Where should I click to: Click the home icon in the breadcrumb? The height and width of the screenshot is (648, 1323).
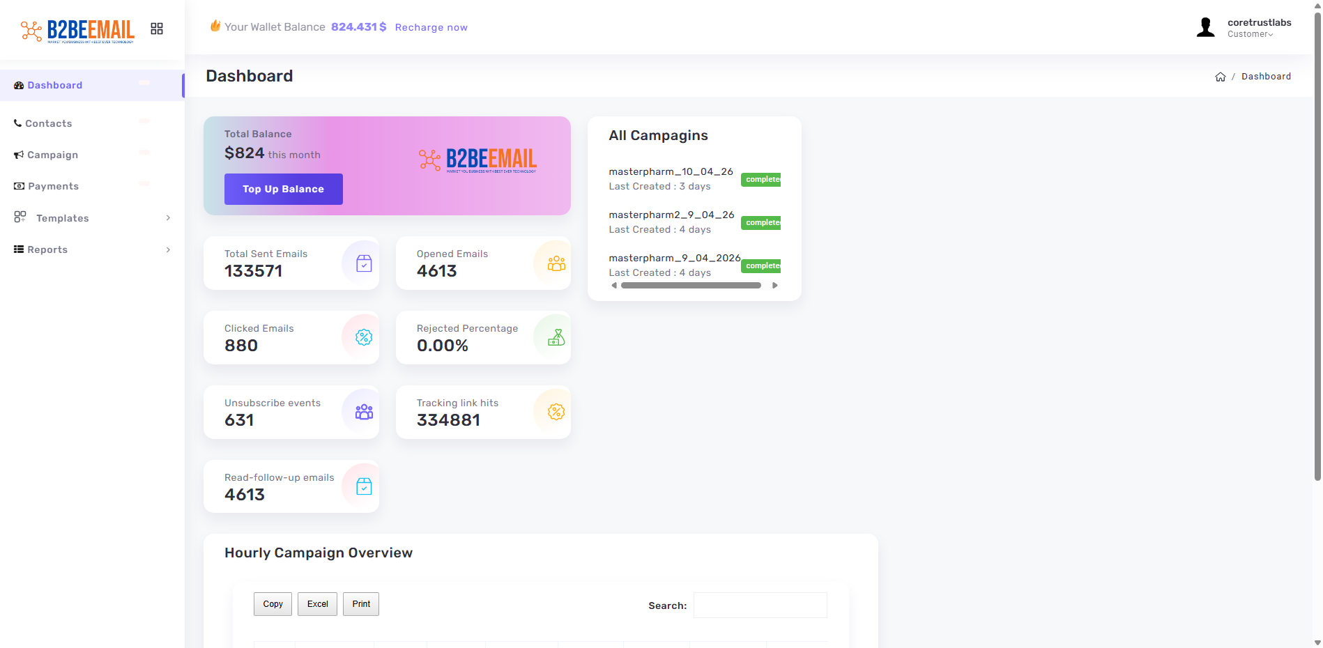(x=1221, y=77)
